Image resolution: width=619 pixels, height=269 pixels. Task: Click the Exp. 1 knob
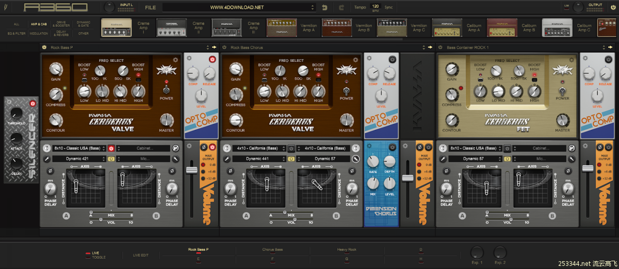(x=477, y=253)
